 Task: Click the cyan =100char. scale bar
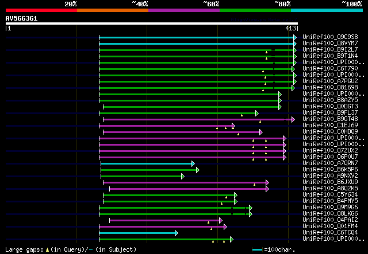[258, 250]
